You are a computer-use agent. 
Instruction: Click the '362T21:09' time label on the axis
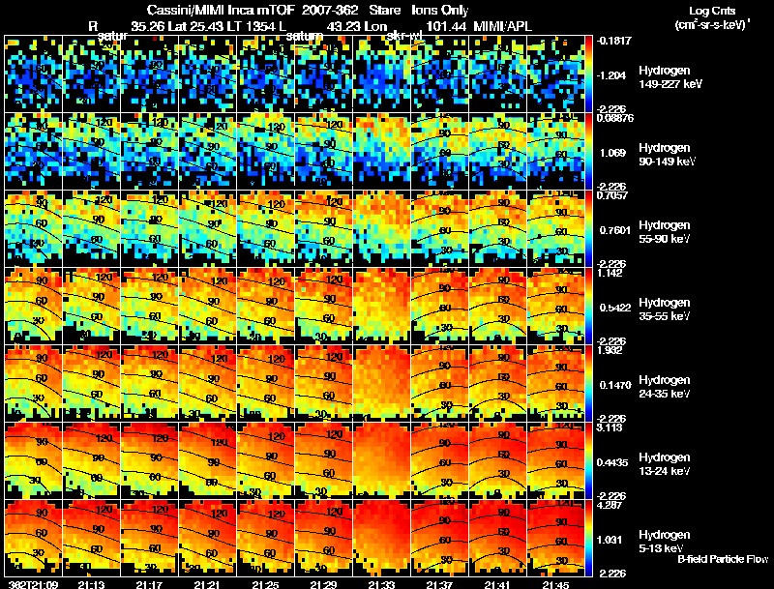tap(34, 584)
